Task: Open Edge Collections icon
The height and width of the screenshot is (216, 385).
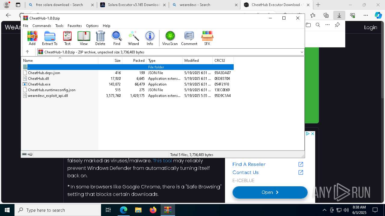Action: [x=326, y=15]
